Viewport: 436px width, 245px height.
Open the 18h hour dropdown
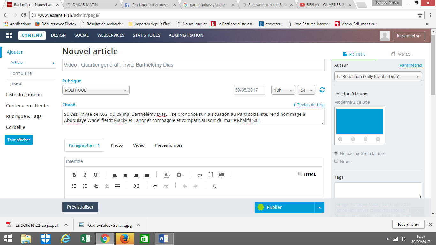[x=283, y=90]
